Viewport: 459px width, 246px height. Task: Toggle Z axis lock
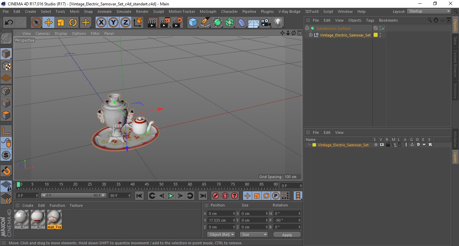click(126, 23)
